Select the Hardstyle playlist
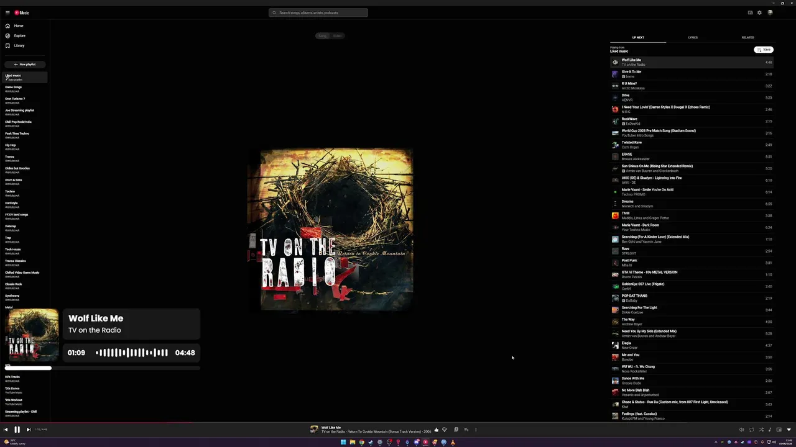This screenshot has height=447, width=796. [x=25, y=205]
